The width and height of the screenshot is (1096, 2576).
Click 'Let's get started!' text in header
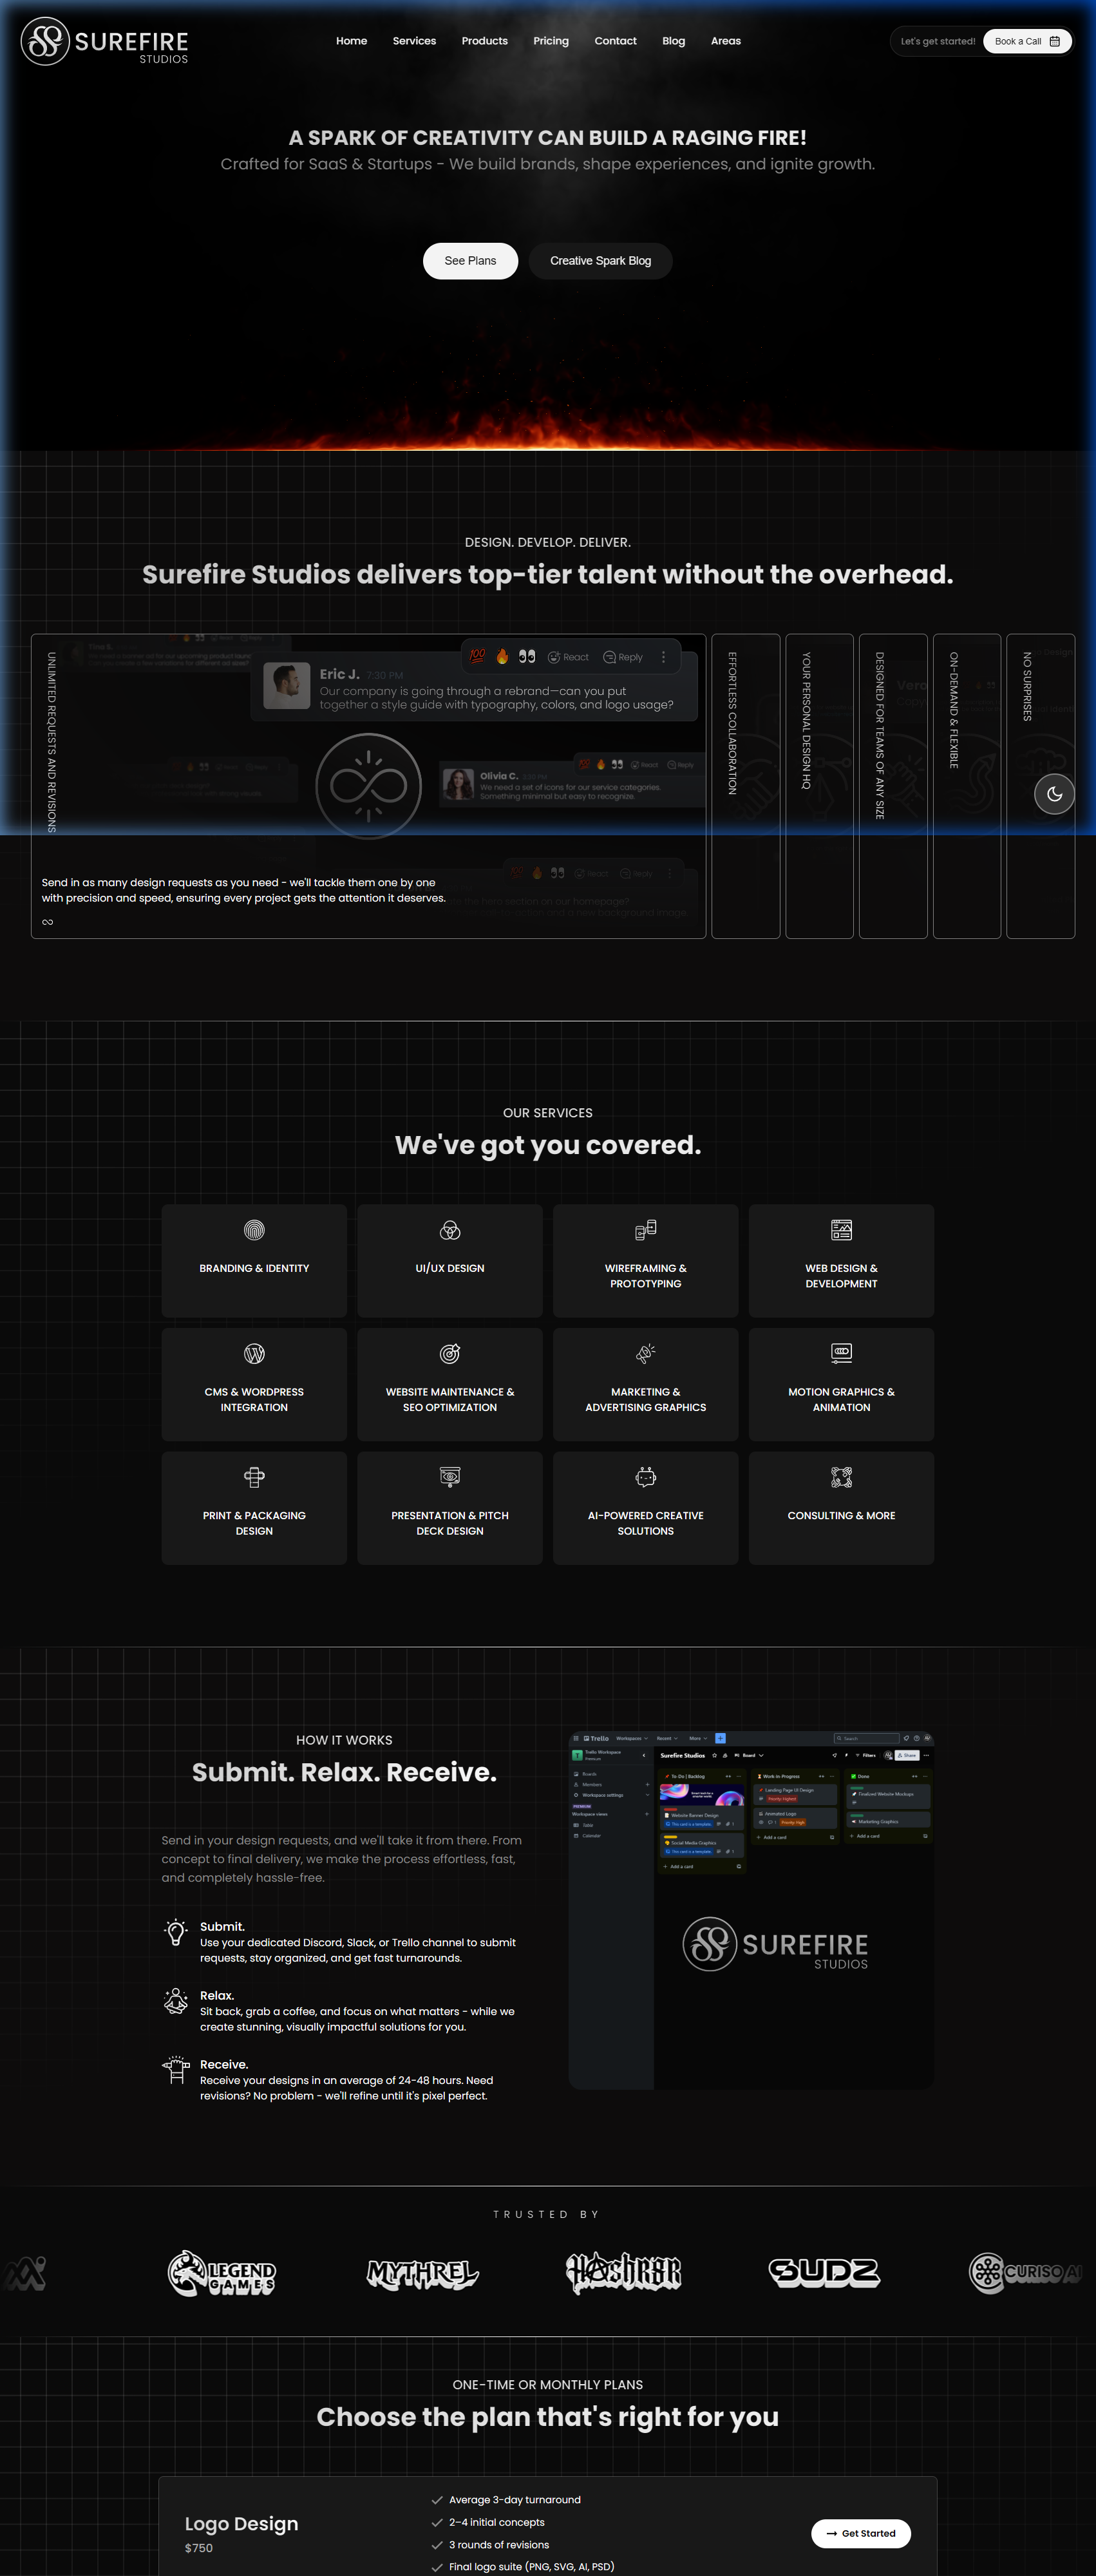point(937,41)
